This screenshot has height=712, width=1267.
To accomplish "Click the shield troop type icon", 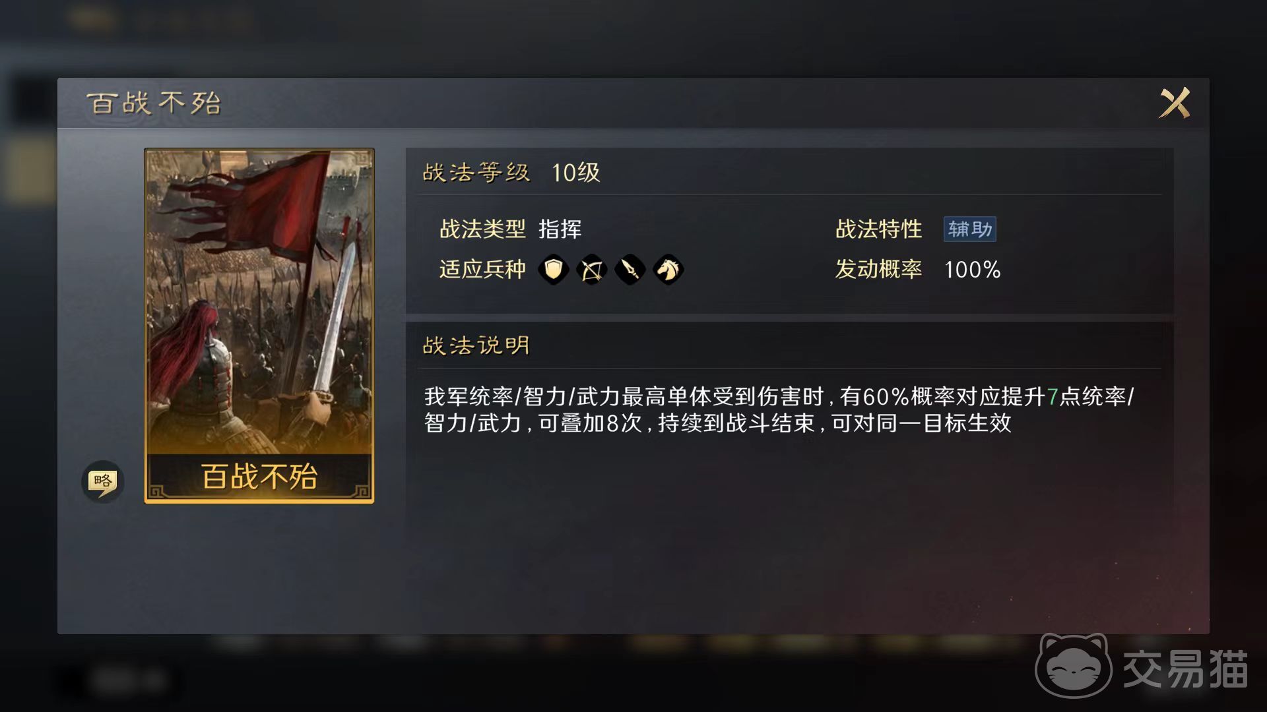I will [x=553, y=269].
